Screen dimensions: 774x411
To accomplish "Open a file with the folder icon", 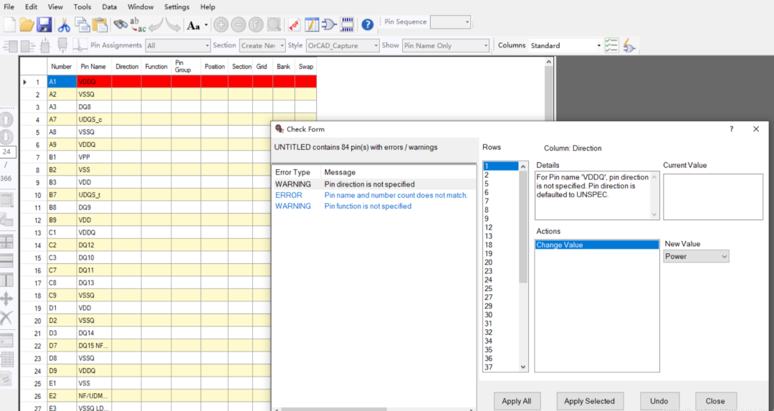I will [27, 24].
